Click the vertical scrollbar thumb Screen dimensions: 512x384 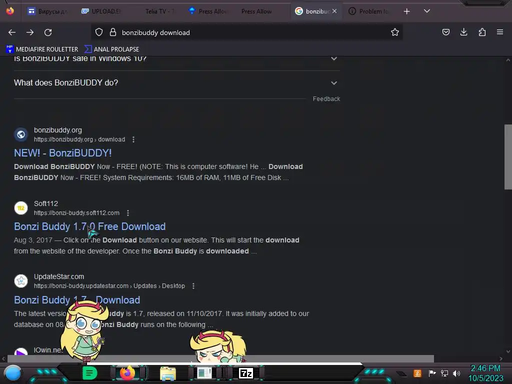pyautogui.click(x=508, y=156)
